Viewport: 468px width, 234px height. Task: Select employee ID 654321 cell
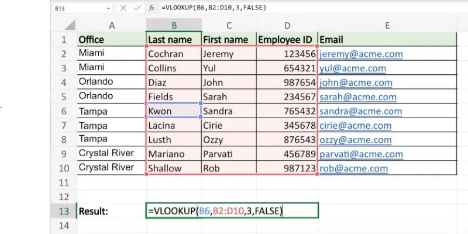(x=287, y=68)
